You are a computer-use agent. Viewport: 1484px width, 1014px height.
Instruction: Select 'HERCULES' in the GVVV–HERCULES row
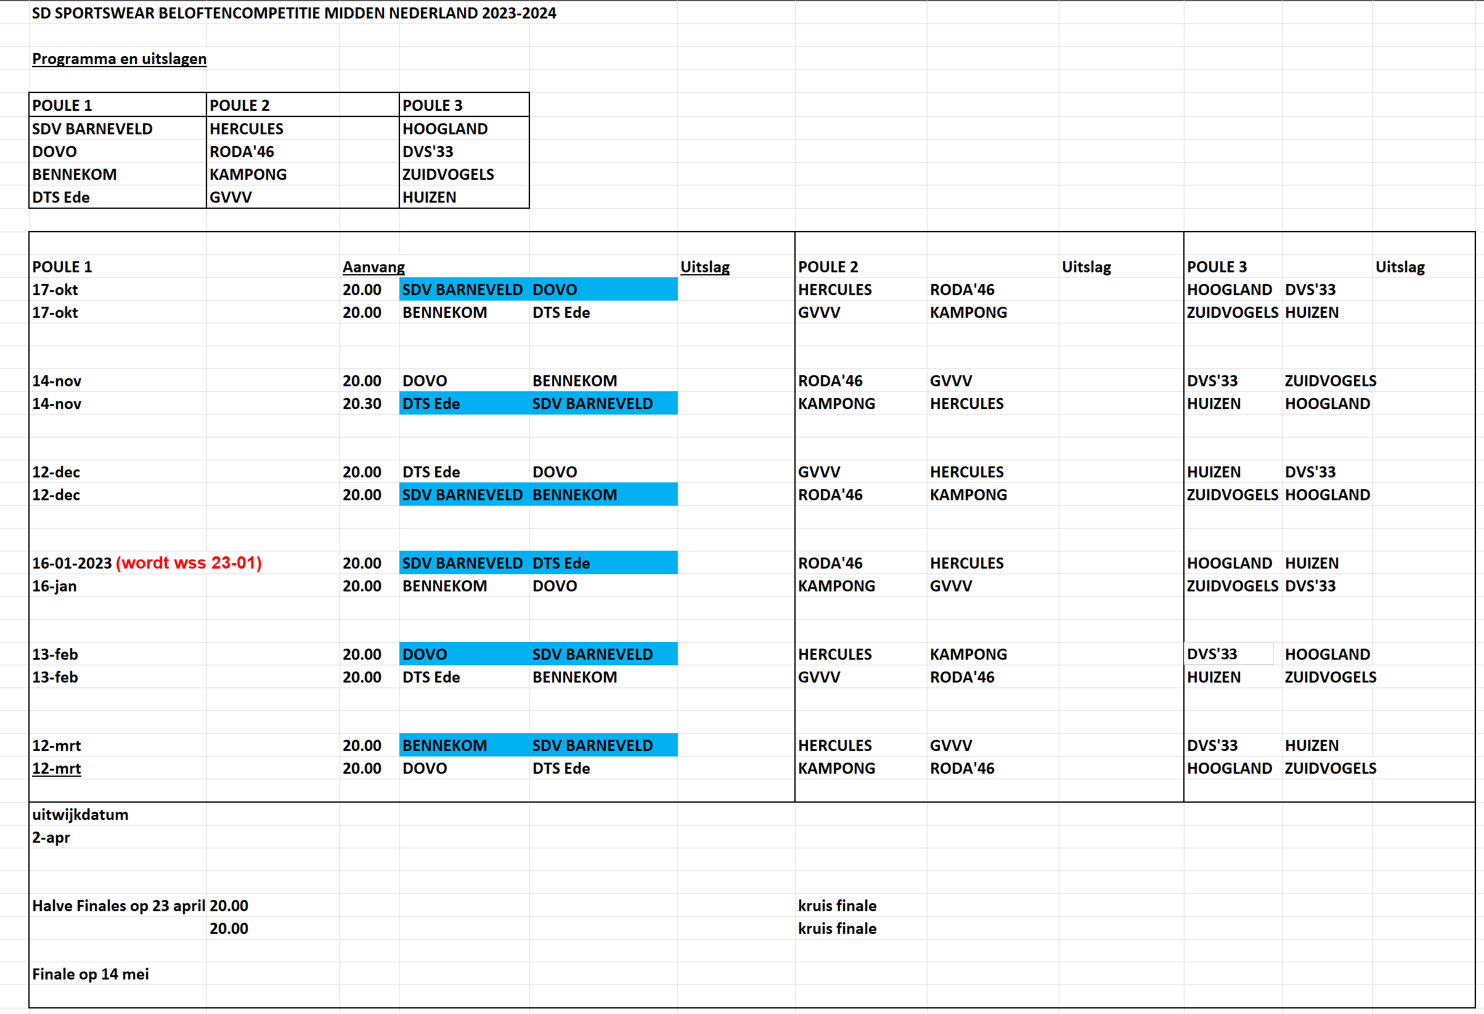click(x=967, y=473)
